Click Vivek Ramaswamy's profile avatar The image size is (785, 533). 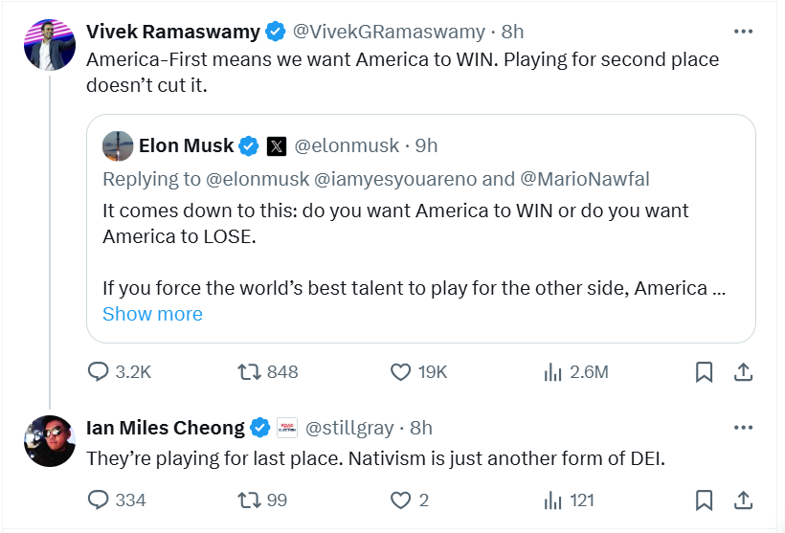(x=50, y=44)
